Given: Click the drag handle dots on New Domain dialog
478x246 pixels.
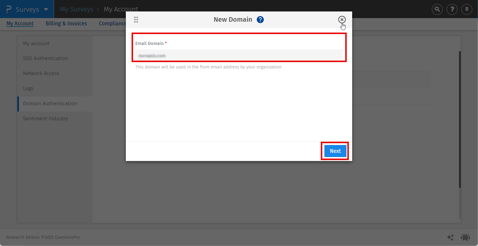Looking at the screenshot, I should (136, 20).
